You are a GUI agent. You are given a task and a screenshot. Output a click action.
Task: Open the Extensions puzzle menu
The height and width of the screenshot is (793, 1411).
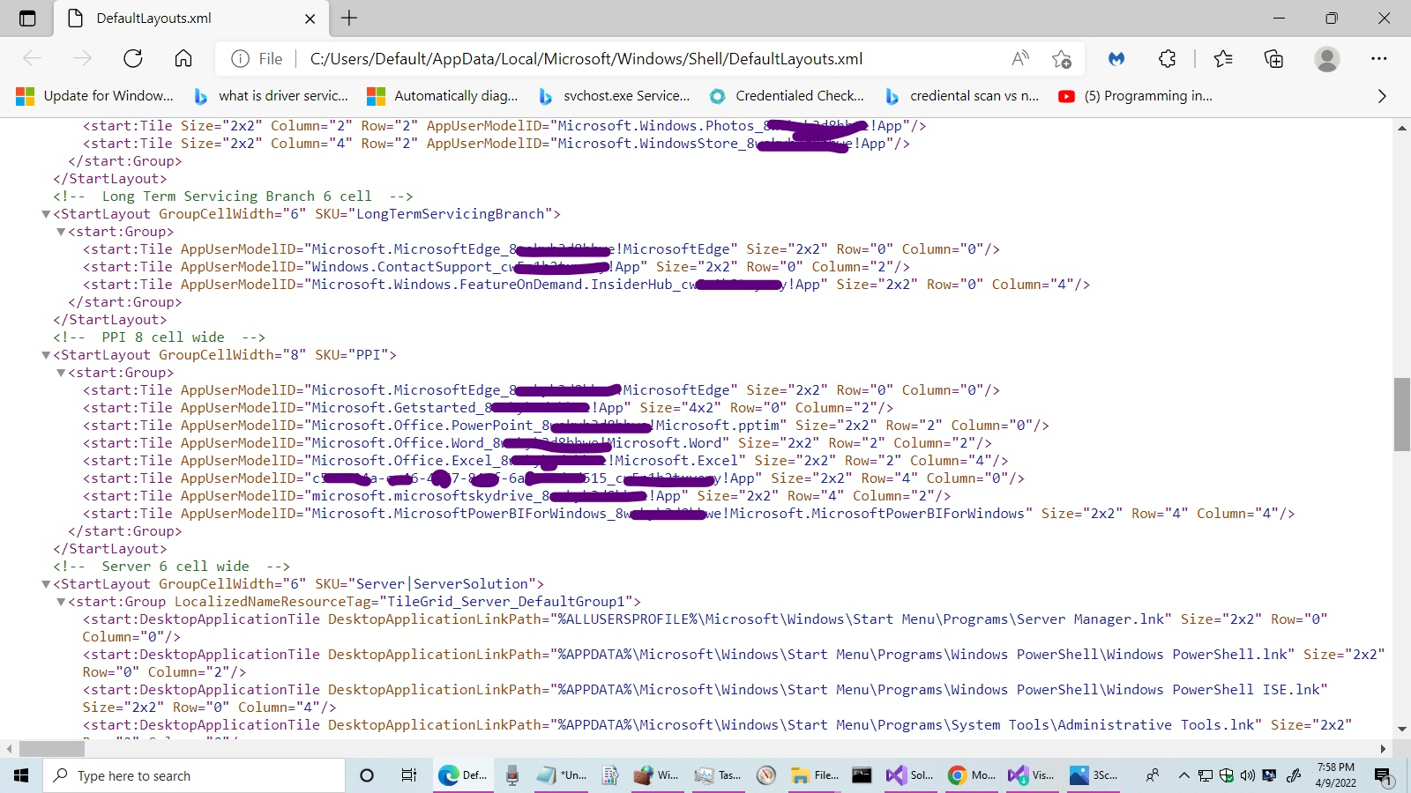pyautogui.click(x=1168, y=59)
